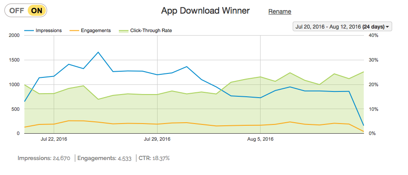Click the Aug 5, 2016 axis label
408x175 pixels.
(260, 139)
